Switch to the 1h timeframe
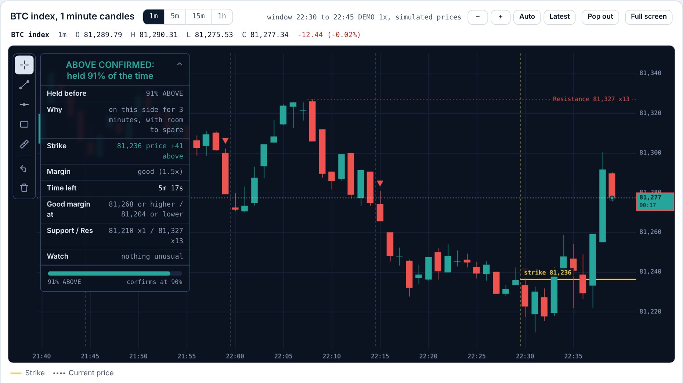 [x=222, y=17]
